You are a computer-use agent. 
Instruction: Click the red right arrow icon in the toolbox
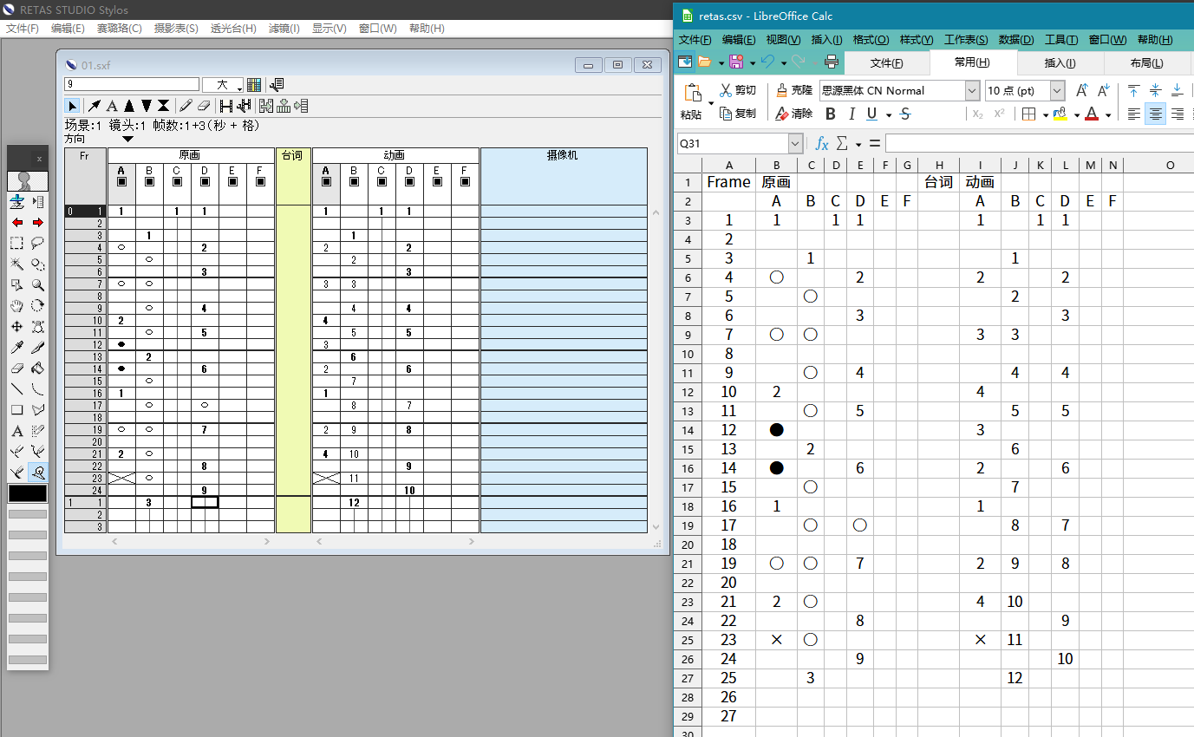click(36, 223)
